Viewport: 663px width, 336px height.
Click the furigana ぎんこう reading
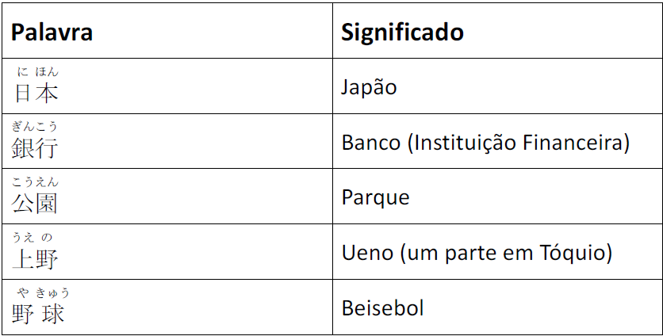(35, 127)
